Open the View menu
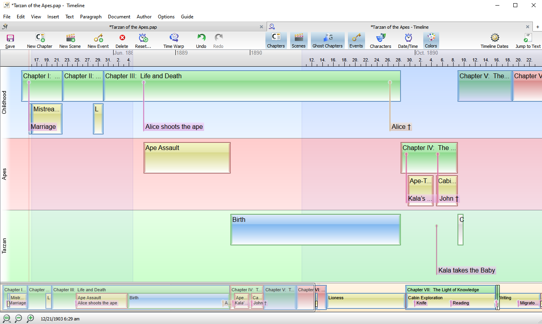This screenshot has width=542, height=324. pos(36,17)
